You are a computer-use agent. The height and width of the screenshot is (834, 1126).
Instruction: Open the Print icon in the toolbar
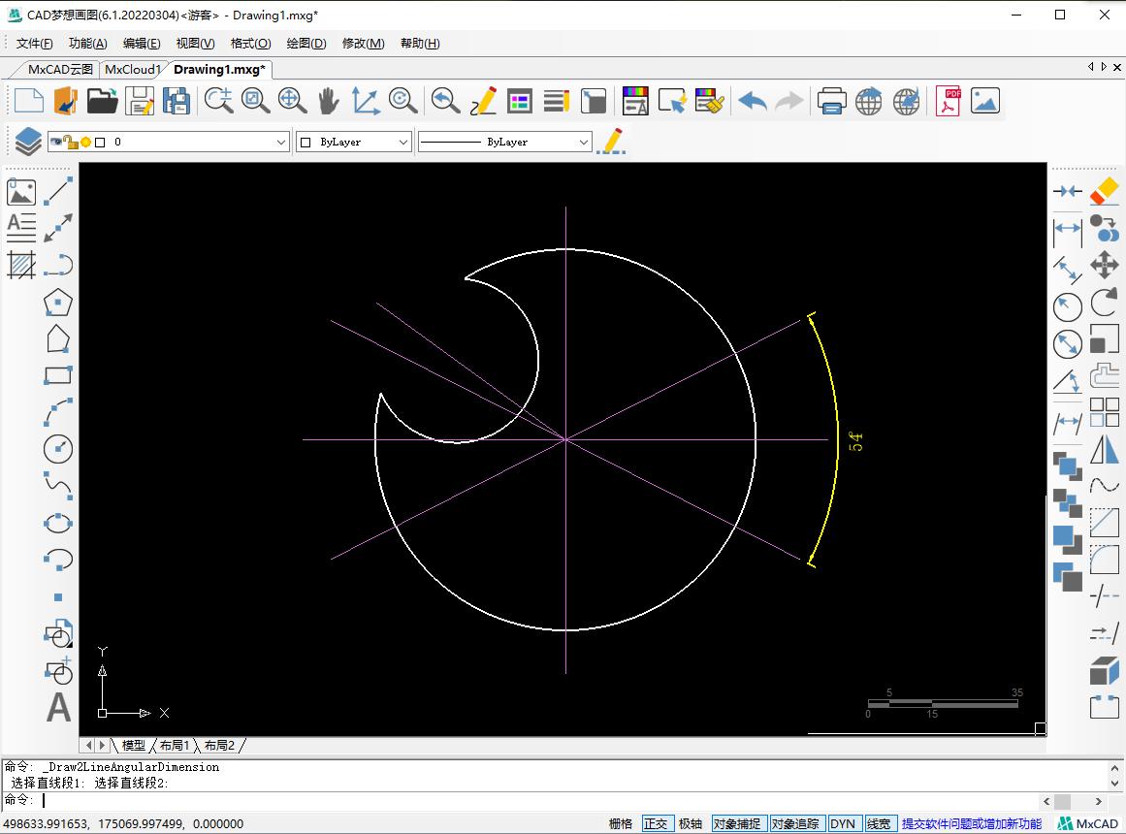tap(831, 100)
